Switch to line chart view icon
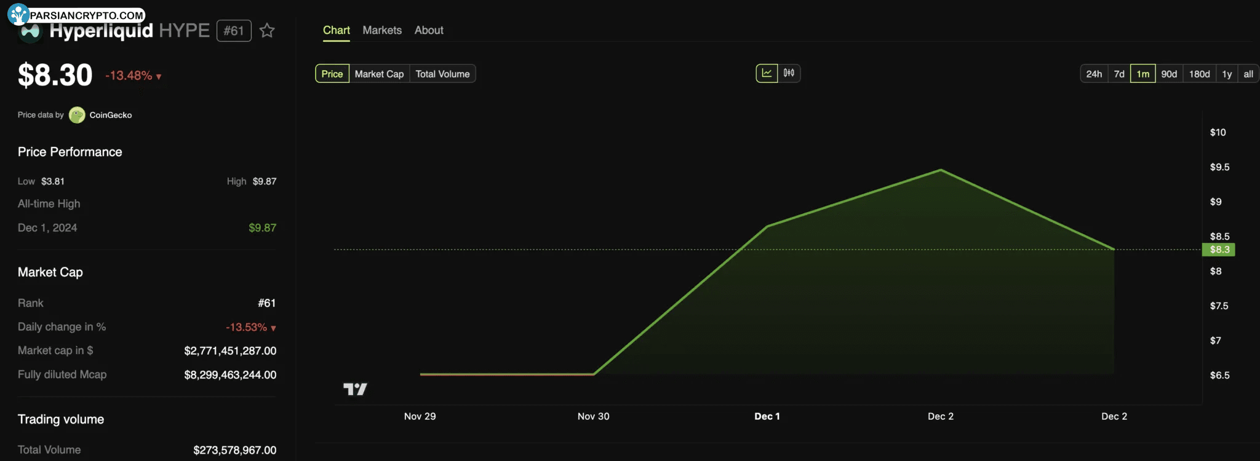1260x461 pixels. 767,73
